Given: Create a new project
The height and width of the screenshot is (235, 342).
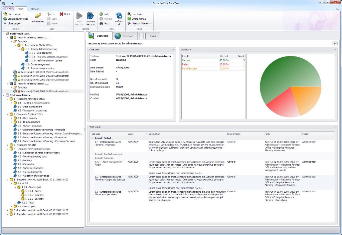Looking at the screenshot, I should point(16,19).
